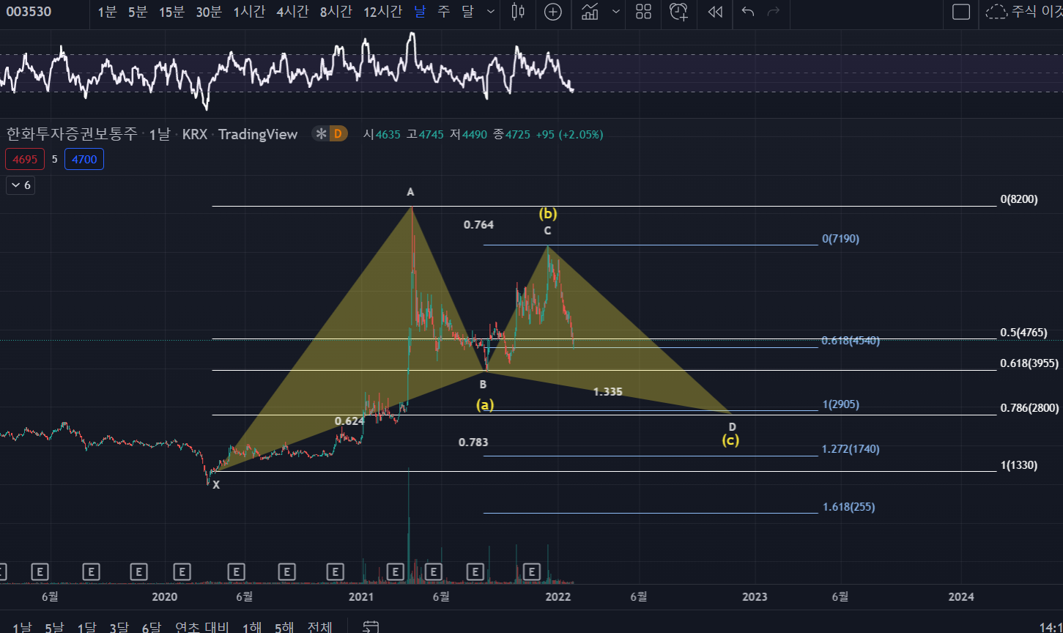
Task: Click the earnings E marker left of 2020
Action: click(x=138, y=571)
